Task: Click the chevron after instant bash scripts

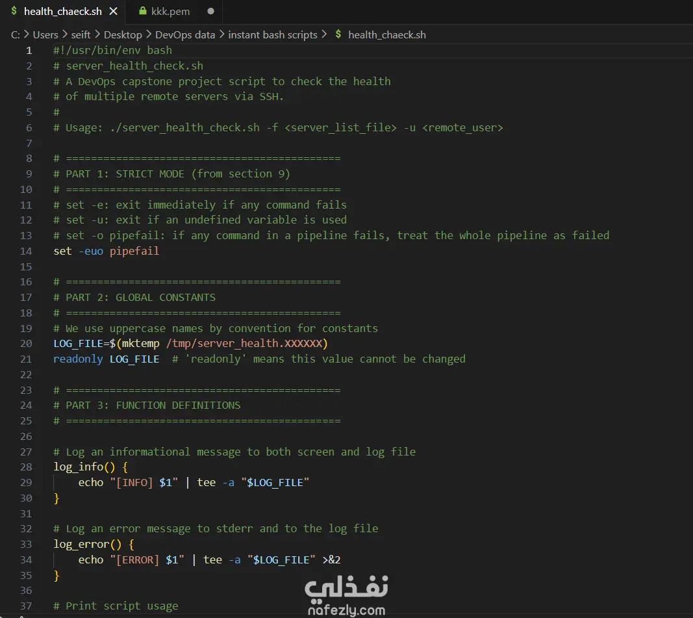Action: (324, 34)
